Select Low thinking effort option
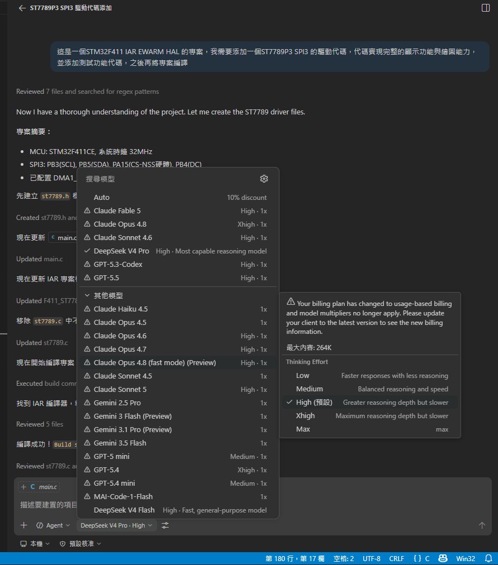The width and height of the screenshot is (498, 565). (x=370, y=376)
